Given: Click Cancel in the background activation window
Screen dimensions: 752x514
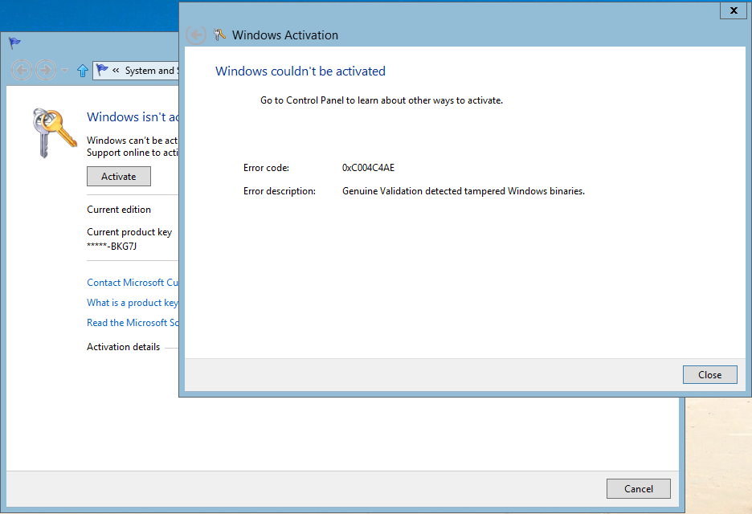Looking at the screenshot, I should [x=639, y=488].
